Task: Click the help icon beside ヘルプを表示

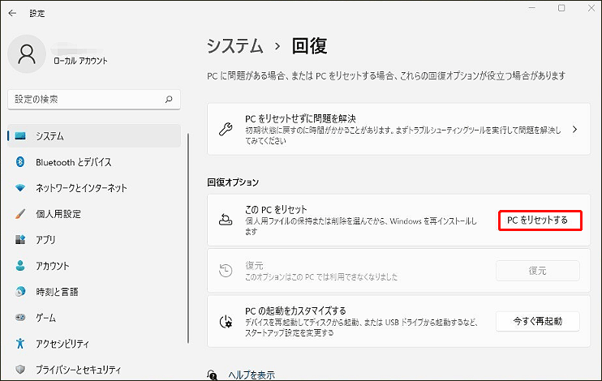Action: click(213, 375)
